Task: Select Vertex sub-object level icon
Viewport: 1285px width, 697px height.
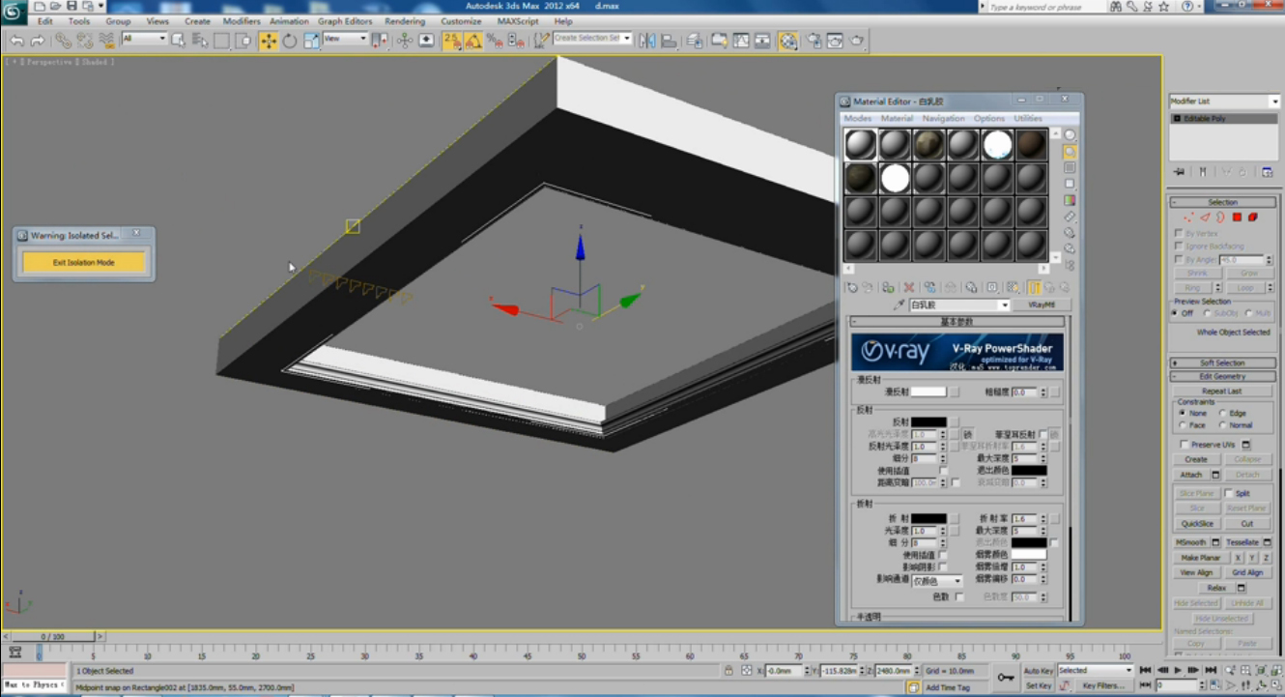Action: click(1188, 218)
